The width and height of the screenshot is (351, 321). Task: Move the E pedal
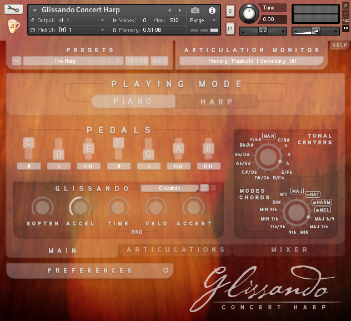pyautogui.click(x=89, y=148)
